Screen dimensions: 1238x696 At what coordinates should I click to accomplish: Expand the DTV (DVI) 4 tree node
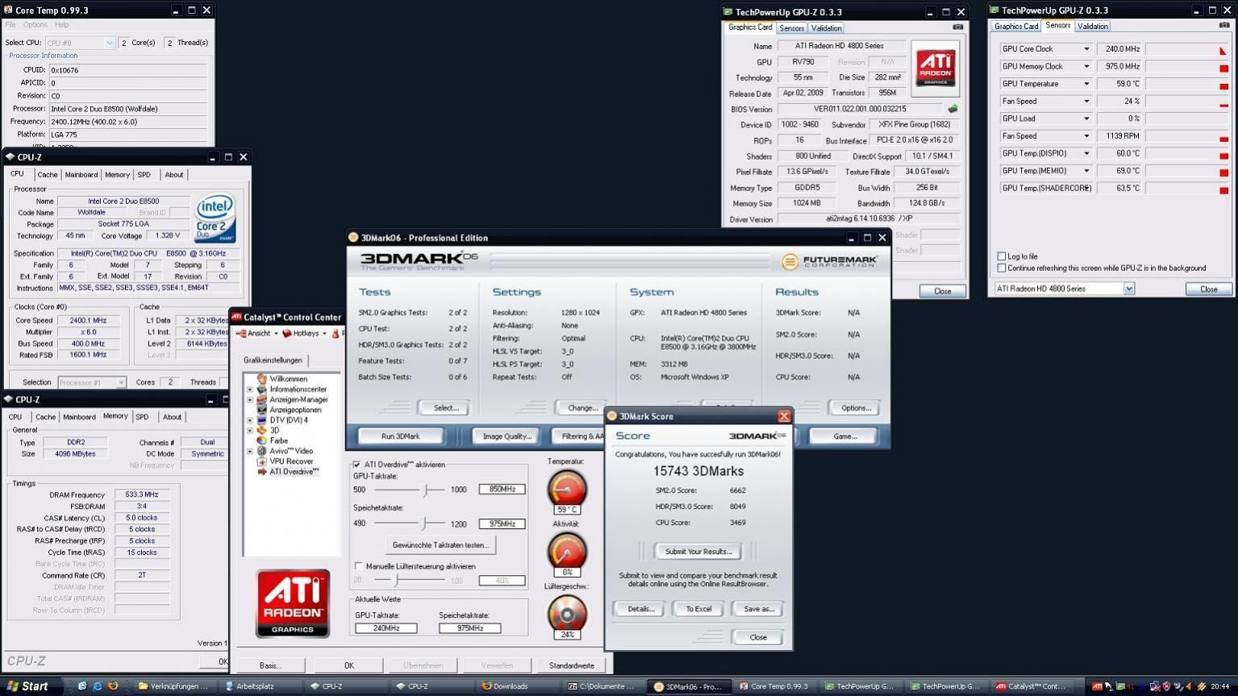point(250,420)
